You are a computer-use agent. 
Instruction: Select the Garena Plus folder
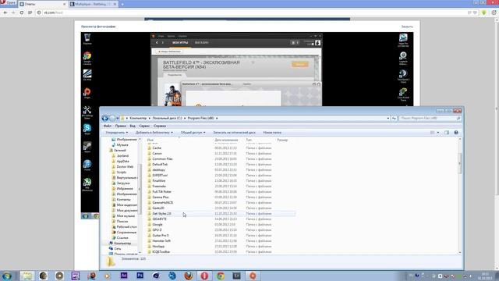[161, 197]
